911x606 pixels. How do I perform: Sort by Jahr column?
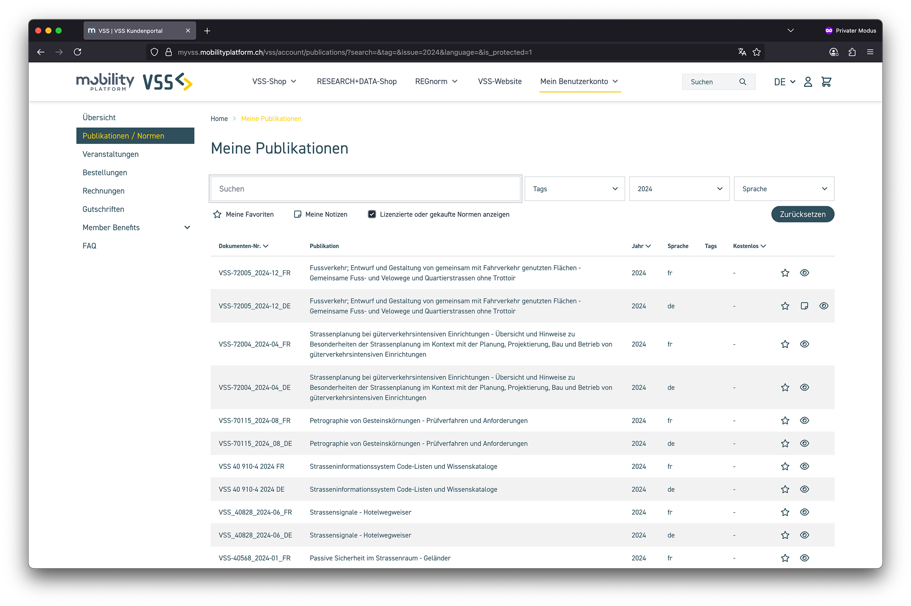click(641, 246)
